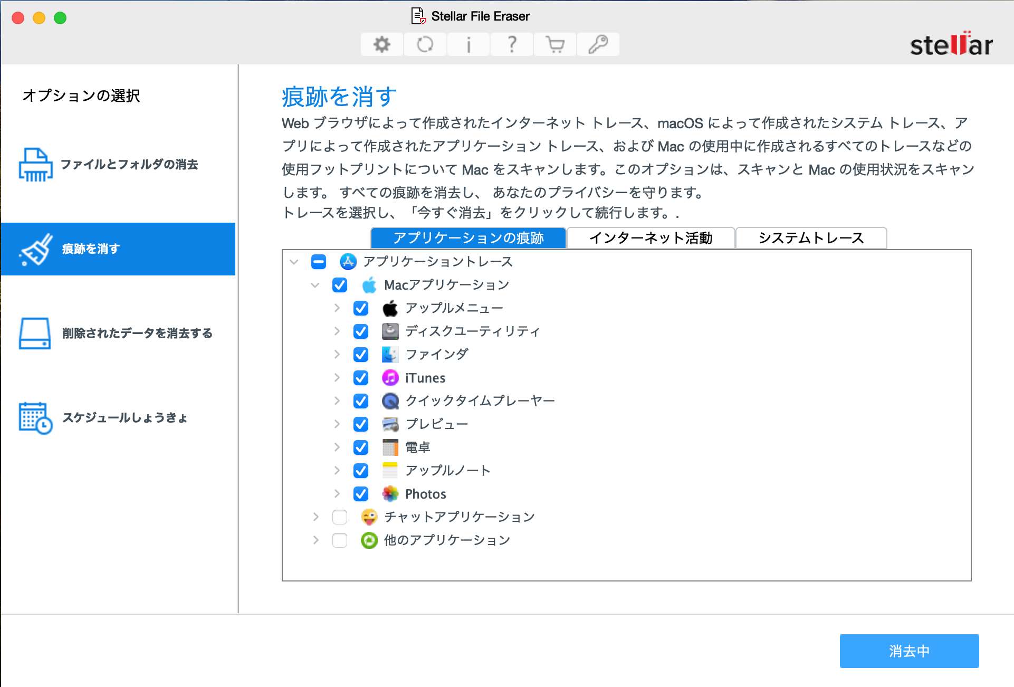Open スケジュールしょうきょ sidebar option

(118, 418)
